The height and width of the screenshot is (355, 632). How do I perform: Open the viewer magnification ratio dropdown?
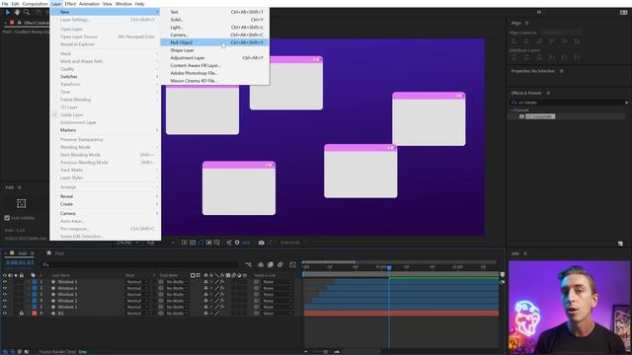tap(127, 243)
